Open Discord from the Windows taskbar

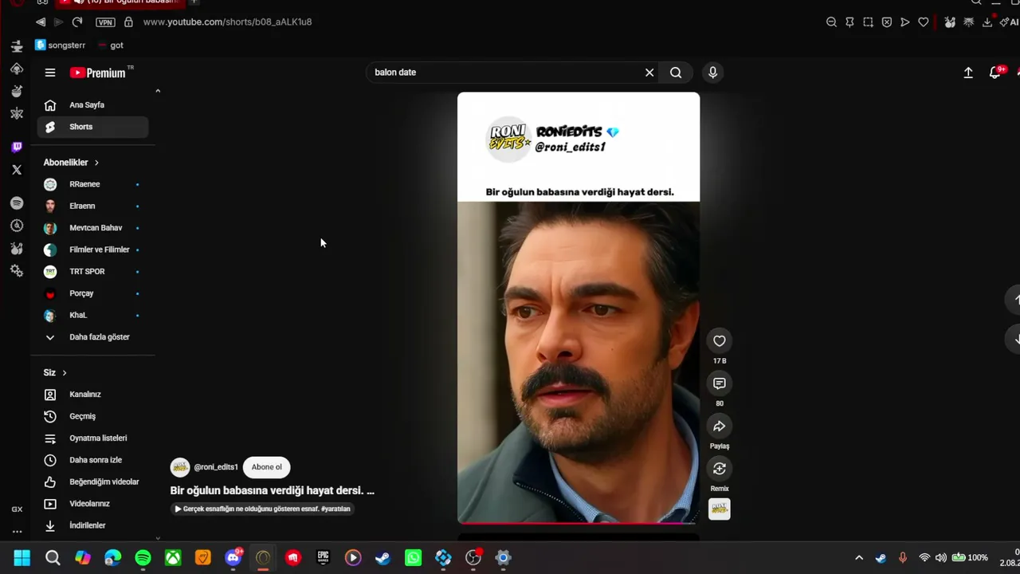coord(233,558)
